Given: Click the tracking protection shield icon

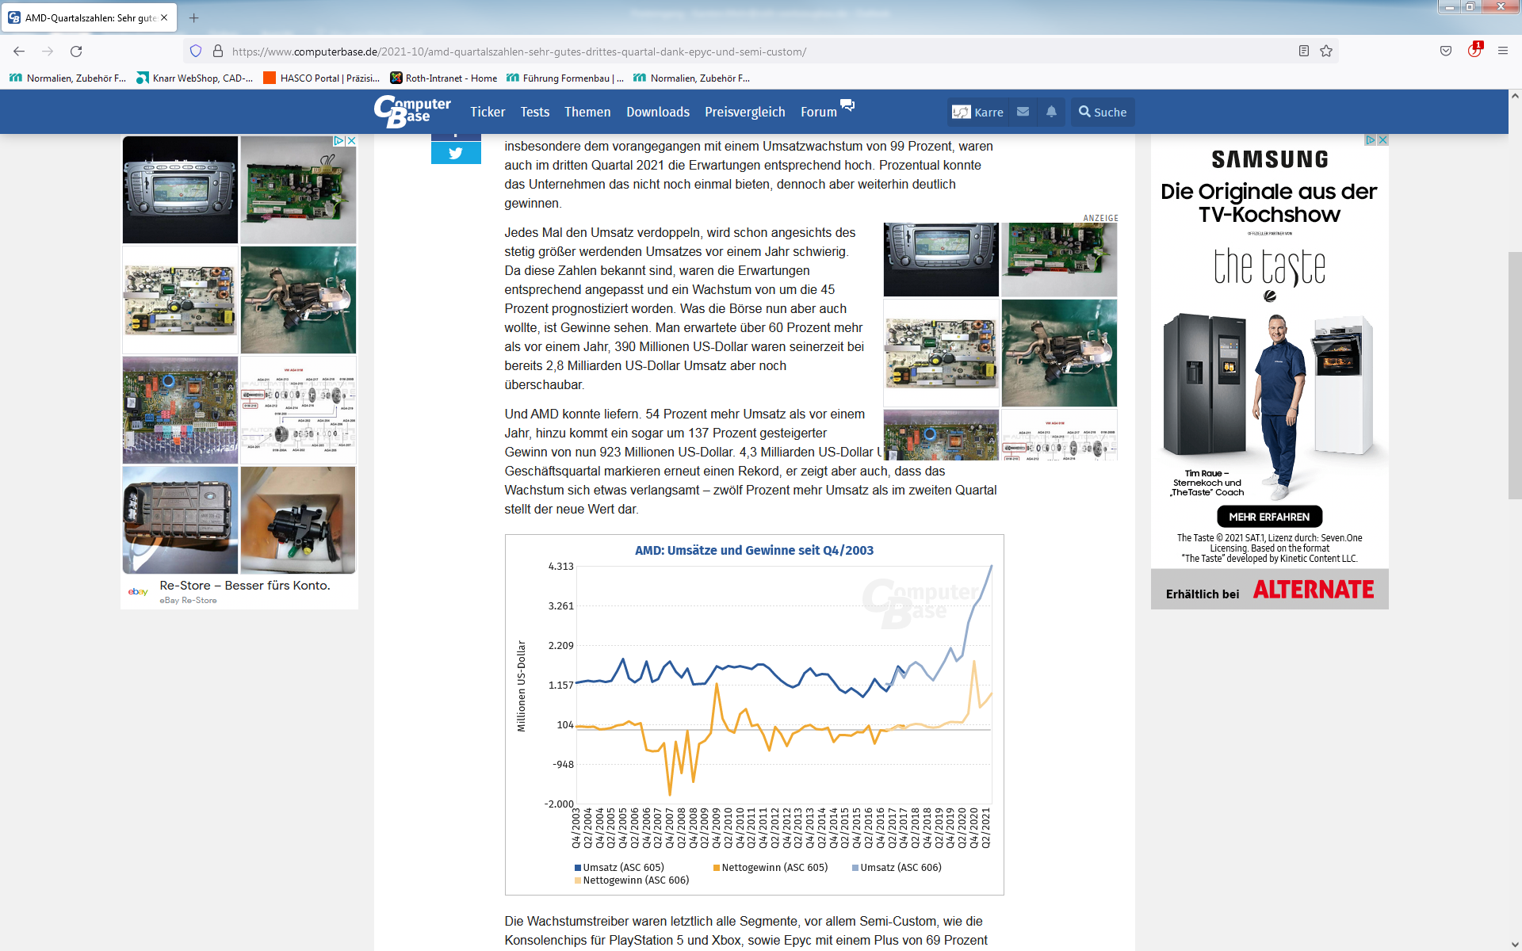Looking at the screenshot, I should 196,52.
